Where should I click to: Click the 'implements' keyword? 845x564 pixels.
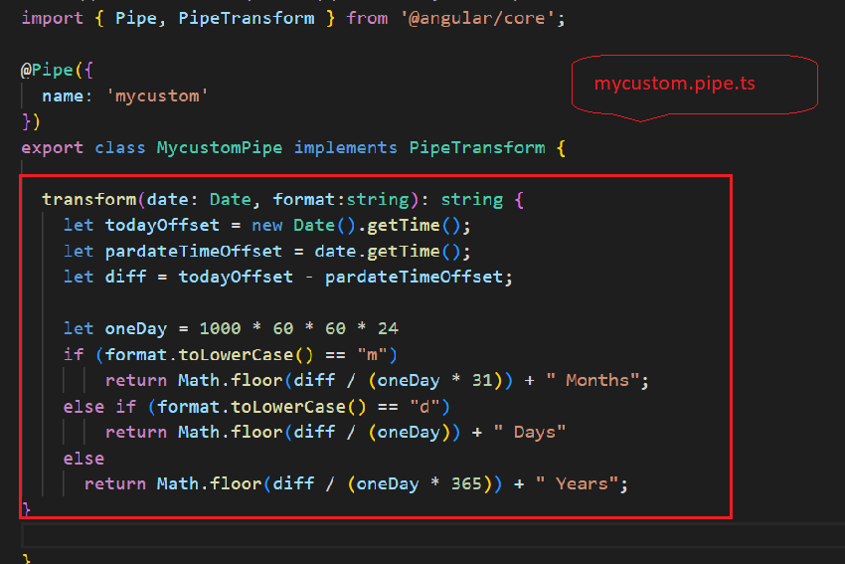[x=345, y=148]
